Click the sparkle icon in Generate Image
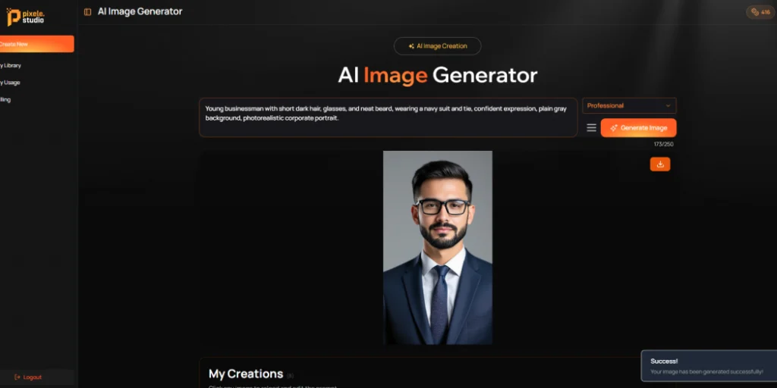 (x=613, y=127)
